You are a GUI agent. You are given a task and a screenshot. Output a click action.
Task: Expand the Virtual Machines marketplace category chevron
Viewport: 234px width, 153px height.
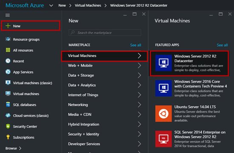140,56
